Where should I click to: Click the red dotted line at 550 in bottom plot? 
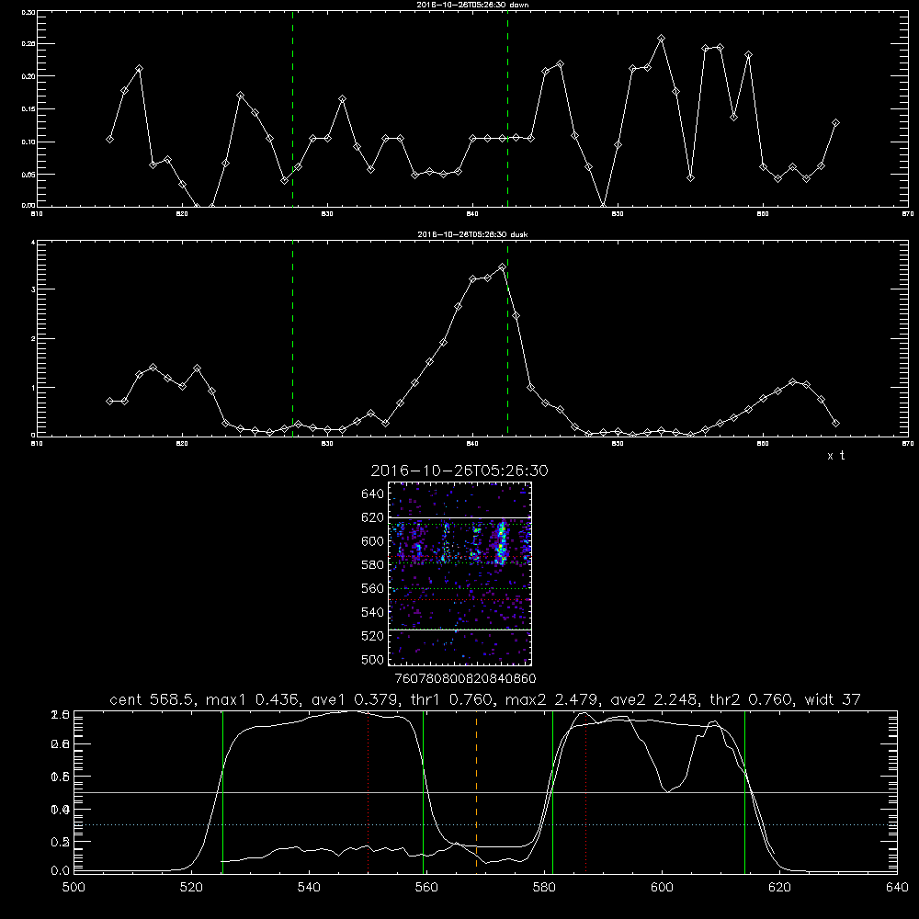[369, 792]
